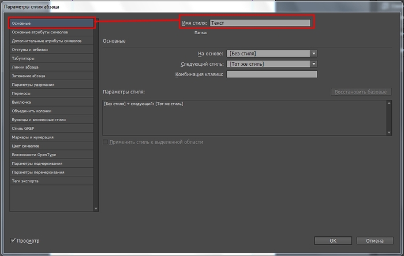Click the Имя стиля text field
Image resolution: width=404 pixels, height=256 pixels.
click(260, 23)
